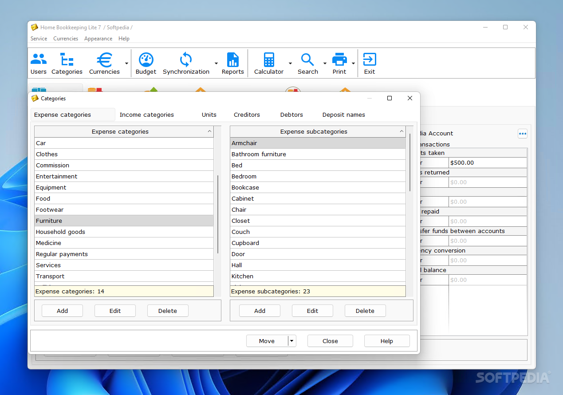Open the Move button dropdown arrow
Screen dimensions: 563x395
[292, 341]
